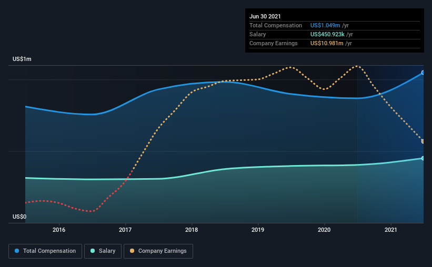Click the Salary label in tooltip

(x=258, y=34)
